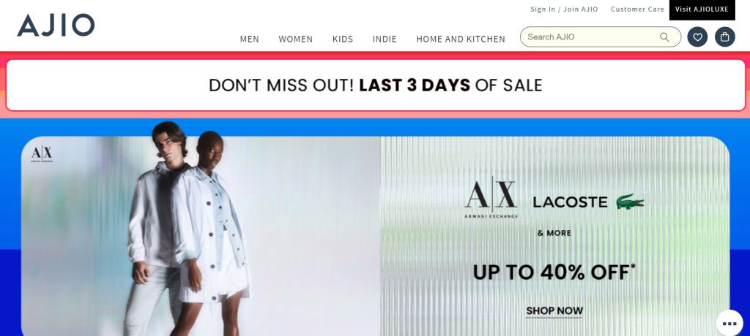This screenshot has height=336, width=750.
Task: Open the MEN menu
Action: pyautogui.click(x=250, y=39)
